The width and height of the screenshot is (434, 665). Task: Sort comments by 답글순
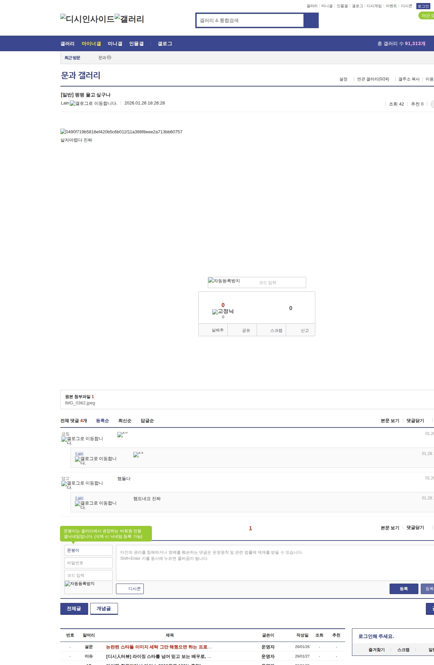tap(147, 421)
